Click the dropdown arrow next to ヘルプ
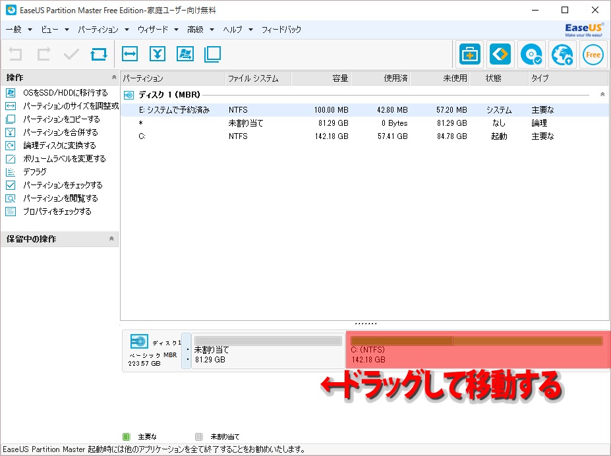Screen dimensions: 611x456 (x=250, y=30)
